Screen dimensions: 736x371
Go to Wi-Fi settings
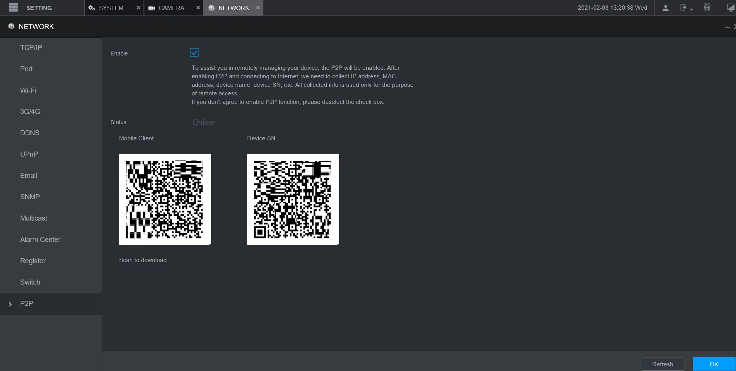[x=51, y=90]
